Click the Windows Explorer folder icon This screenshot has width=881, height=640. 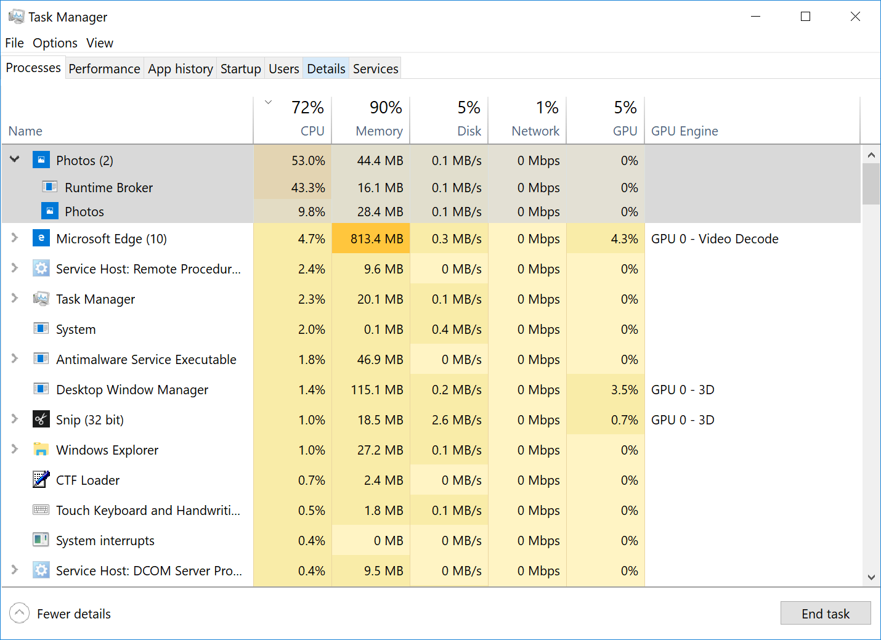pos(41,449)
